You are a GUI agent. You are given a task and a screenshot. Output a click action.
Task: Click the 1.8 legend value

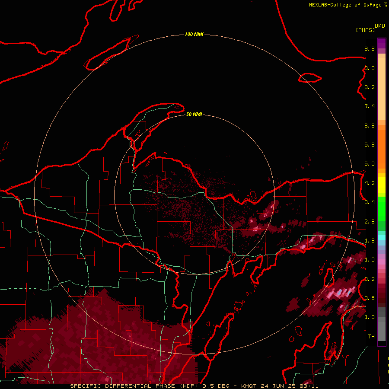(x=370, y=241)
